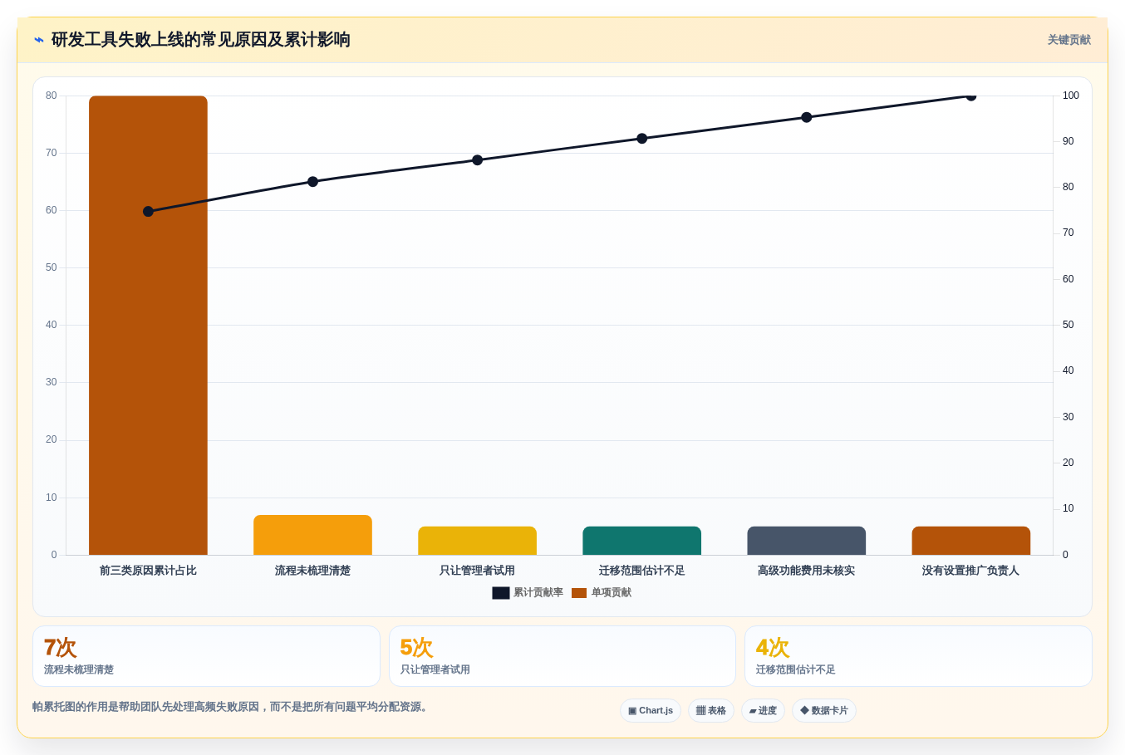Viewport: 1125px width, 755px height.
Task: Click the line point above 只让管理者试用
Action: click(477, 160)
